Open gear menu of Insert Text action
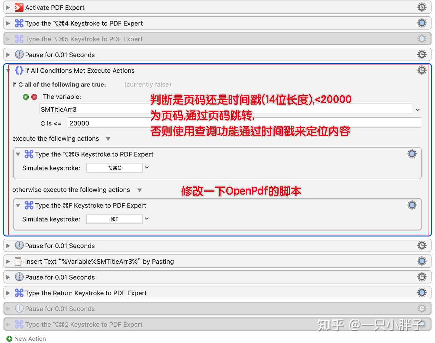Image resolution: width=435 pixels, height=343 pixels. coord(422,261)
